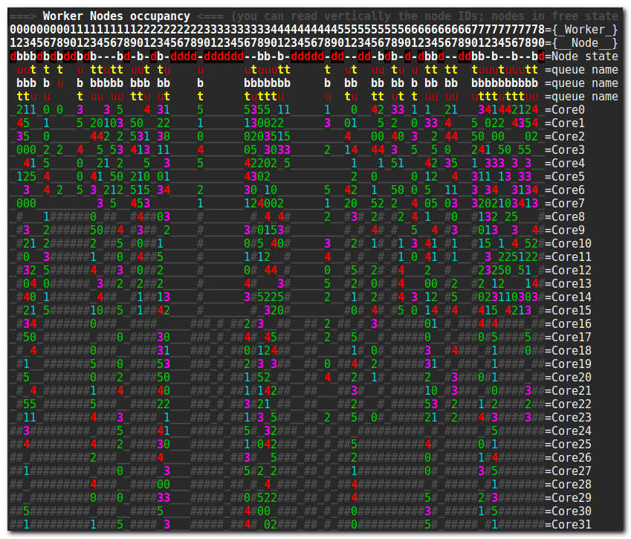Click the '===>' arrow before the heading
This screenshot has width=631, height=539.
point(23,16)
